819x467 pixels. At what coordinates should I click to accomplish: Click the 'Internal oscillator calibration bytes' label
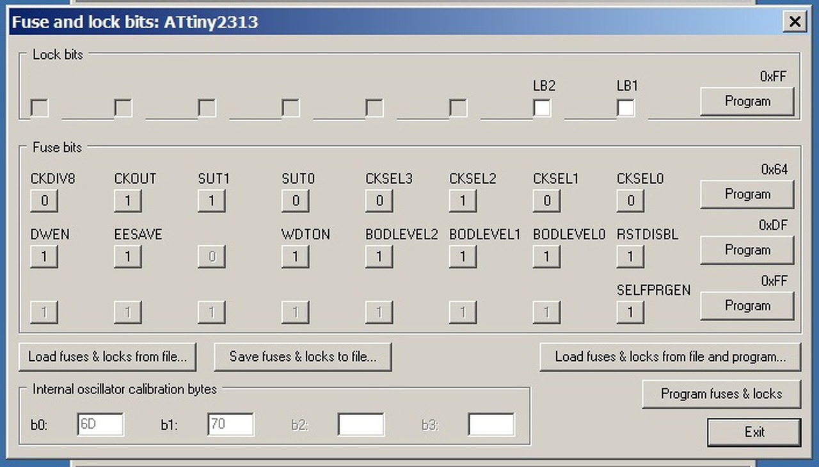(x=125, y=389)
